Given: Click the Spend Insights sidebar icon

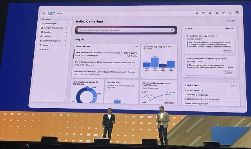Looking at the screenshot, I should 43,24.
